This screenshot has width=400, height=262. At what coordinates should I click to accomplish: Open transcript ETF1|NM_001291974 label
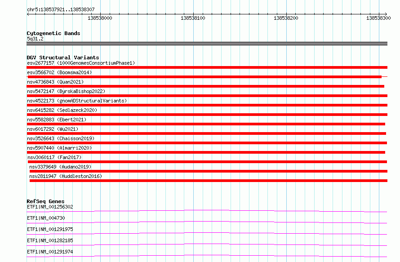tap(50, 252)
